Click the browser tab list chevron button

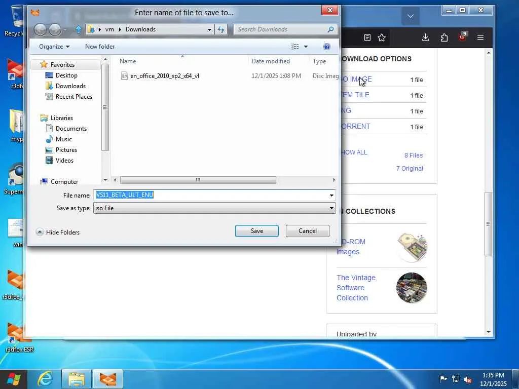click(x=411, y=16)
